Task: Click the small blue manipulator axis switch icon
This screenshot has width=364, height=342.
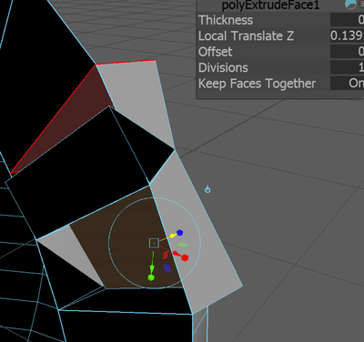Action: pos(207,189)
